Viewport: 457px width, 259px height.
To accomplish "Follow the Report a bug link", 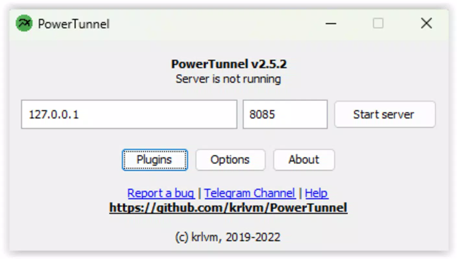I will coord(161,193).
